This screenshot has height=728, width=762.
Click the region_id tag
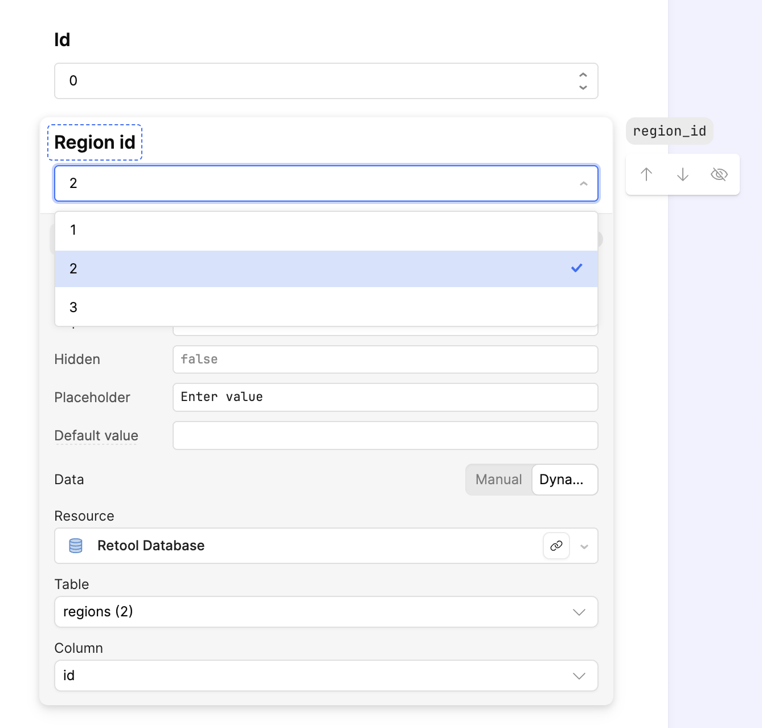669,131
